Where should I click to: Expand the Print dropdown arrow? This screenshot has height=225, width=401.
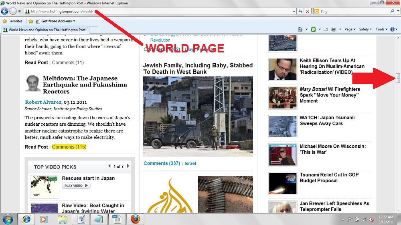[x=340, y=29]
